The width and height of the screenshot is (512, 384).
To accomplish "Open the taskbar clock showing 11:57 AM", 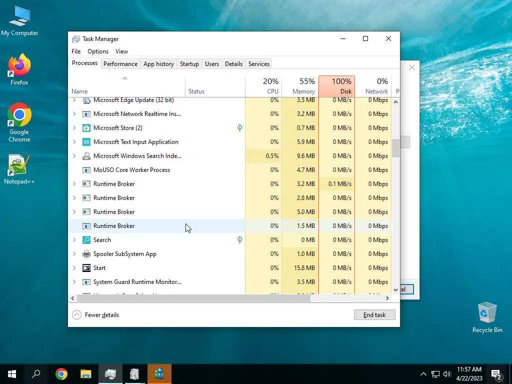I will coord(469,374).
